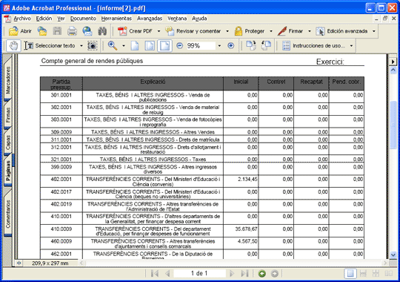Click Instrucciones de uso button

coord(313,46)
